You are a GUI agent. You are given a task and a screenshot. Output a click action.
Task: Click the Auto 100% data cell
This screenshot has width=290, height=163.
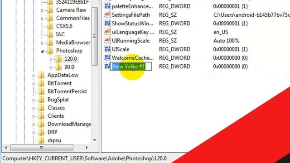pos(227,41)
